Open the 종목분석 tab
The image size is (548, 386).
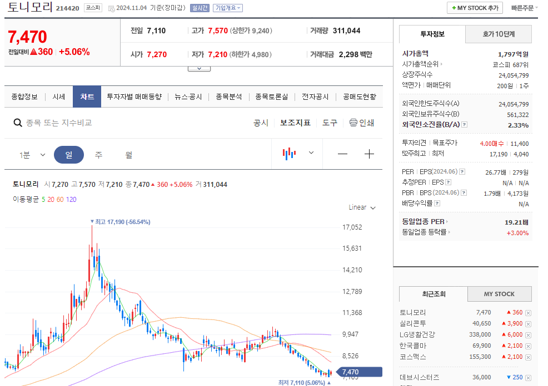(x=229, y=97)
